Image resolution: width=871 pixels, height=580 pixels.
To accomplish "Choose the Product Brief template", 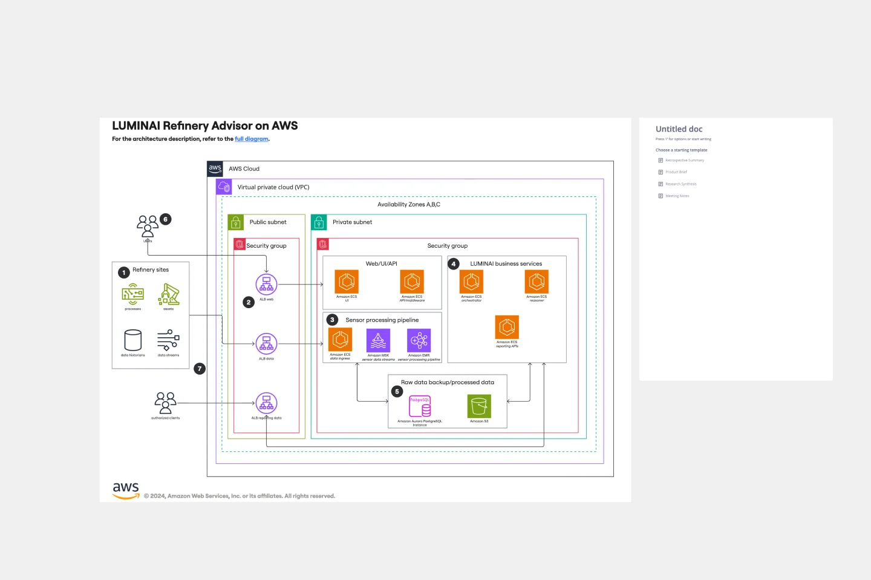I will point(673,172).
